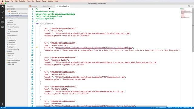Screen dimensions: 194x109
Task: Expand the android folder
Action: 11,22
